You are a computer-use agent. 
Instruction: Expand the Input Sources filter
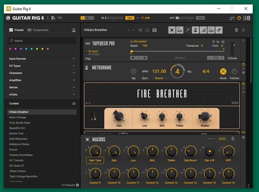pyautogui.click(x=42, y=59)
